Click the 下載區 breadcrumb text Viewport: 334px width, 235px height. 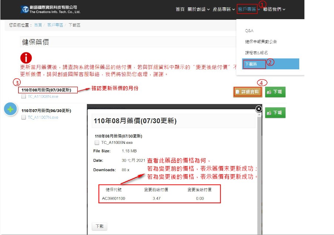[x=74, y=25]
